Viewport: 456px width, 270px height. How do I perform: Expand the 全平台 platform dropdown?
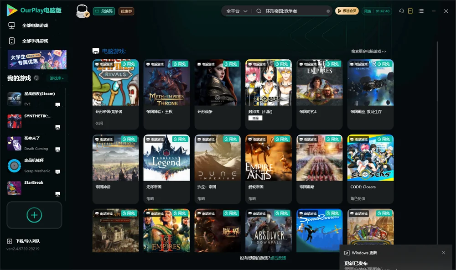[237, 11]
